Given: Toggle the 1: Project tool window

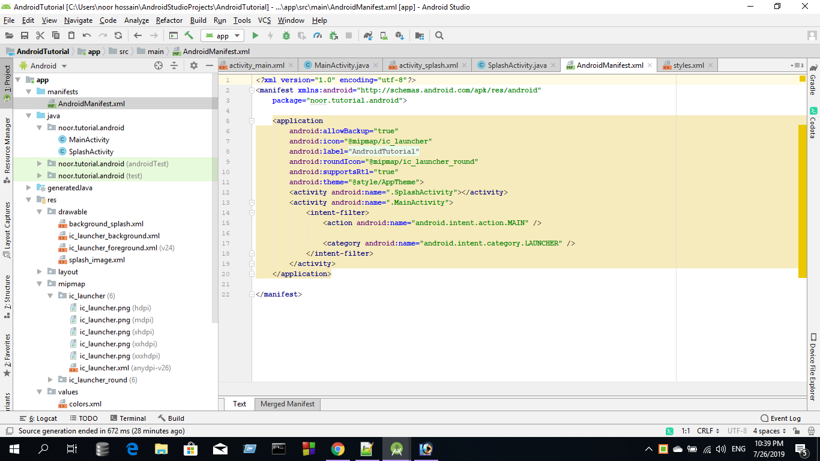Looking at the screenshot, I should [x=7, y=82].
